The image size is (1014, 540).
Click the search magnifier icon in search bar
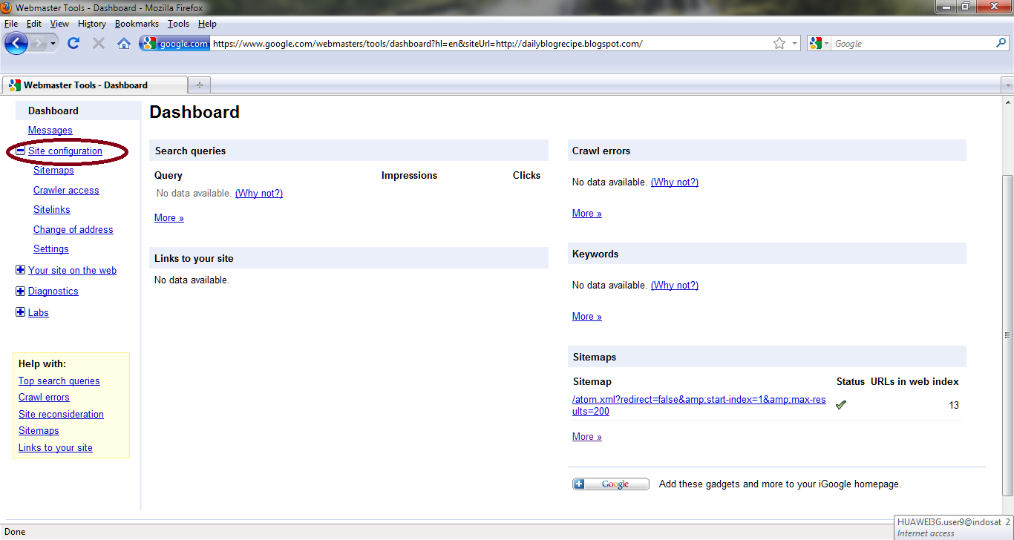(1001, 44)
